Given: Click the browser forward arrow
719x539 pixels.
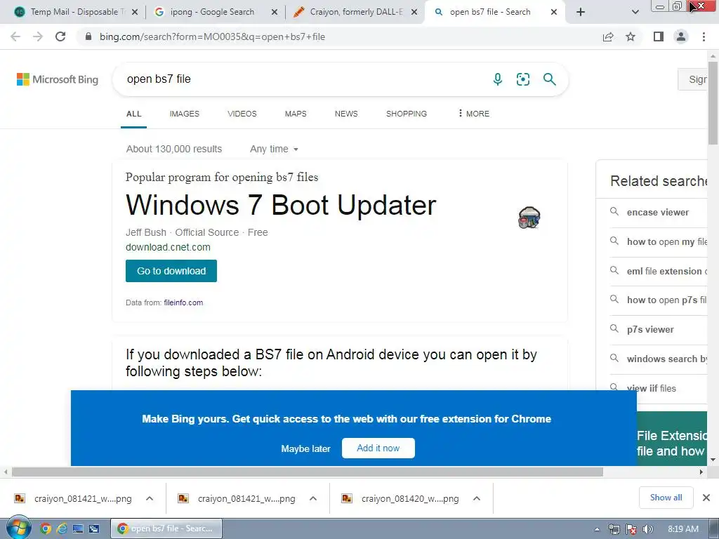Looking at the screenshot, I should point(38,36).
